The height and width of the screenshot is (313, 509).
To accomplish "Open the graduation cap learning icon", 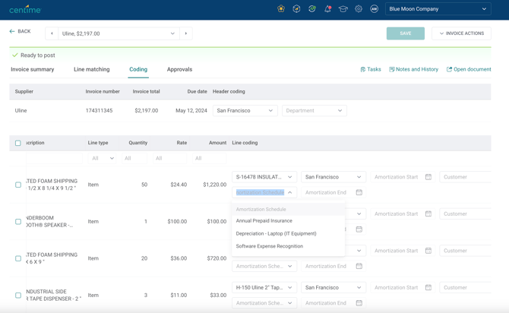I will tap(343, 9).
